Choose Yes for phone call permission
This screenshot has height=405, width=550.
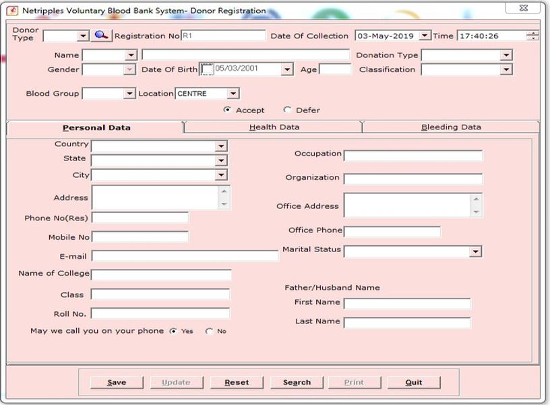click(x=173, y=331)
